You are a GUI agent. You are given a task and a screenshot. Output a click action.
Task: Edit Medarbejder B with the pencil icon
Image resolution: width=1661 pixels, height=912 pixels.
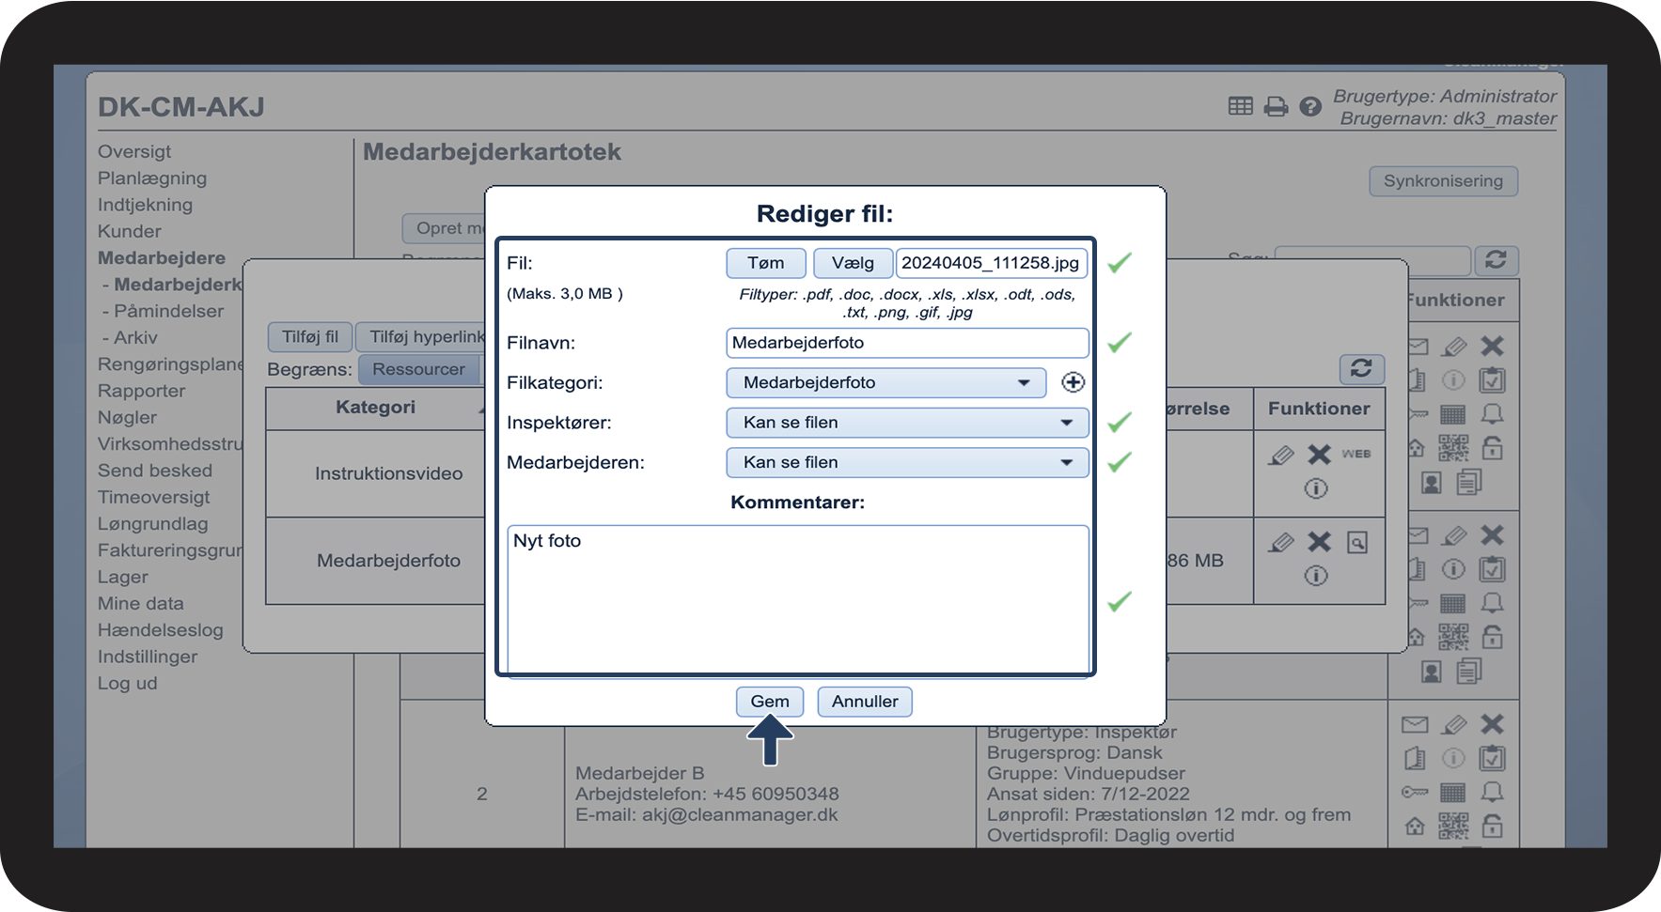pos(1454,724)
